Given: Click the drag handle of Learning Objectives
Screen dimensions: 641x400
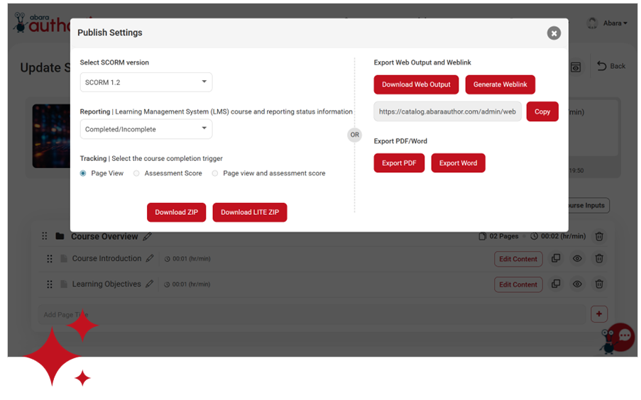Looking at the screenshot, I should click(x=50, y=284).
